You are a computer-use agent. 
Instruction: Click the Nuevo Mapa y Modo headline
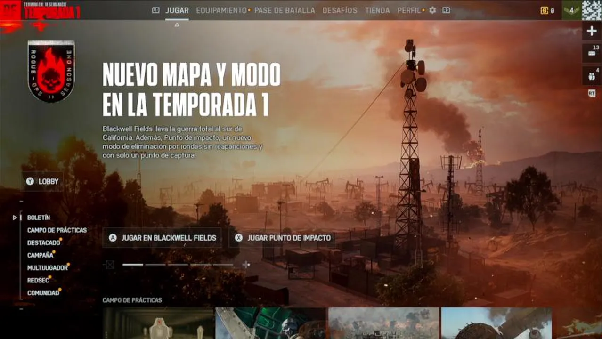pos(191,89)
